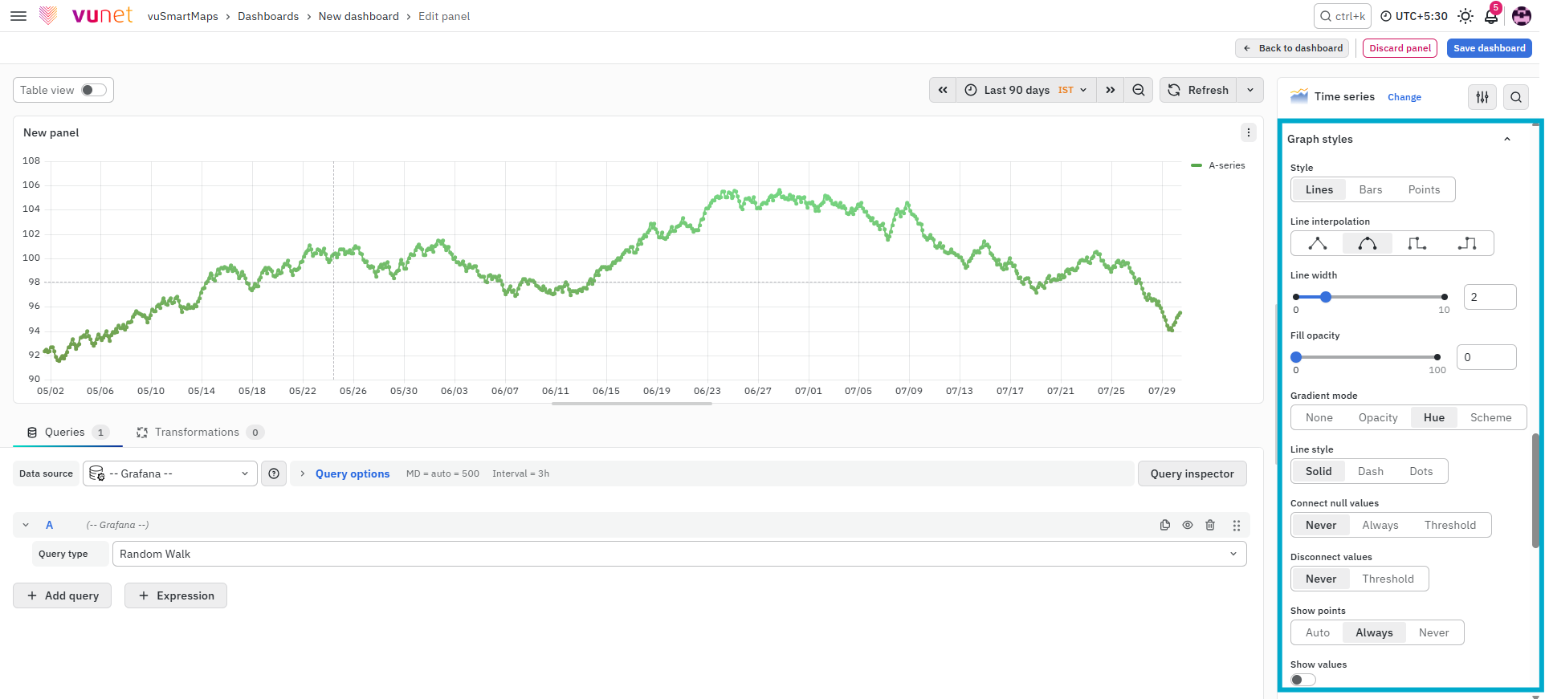The width and height of the screenshot is (1545, 699).
Task: Set graph style to Points
Action: tap(1424, 189)
